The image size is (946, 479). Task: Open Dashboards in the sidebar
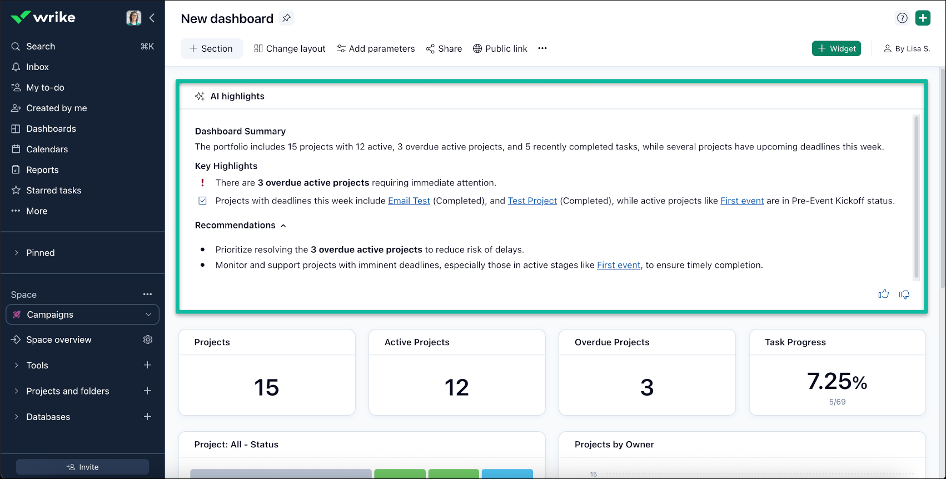pyautogui.click(x=51, y=128)
